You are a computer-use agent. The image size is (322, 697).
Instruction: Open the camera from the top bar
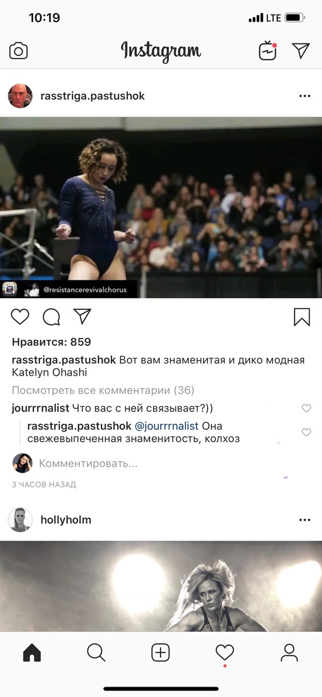click(x=19, y=51)
